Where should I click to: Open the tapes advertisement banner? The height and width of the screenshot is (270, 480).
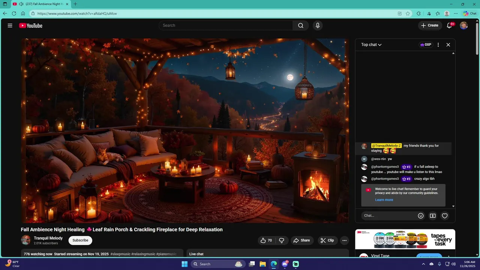[x=405, y=239]
